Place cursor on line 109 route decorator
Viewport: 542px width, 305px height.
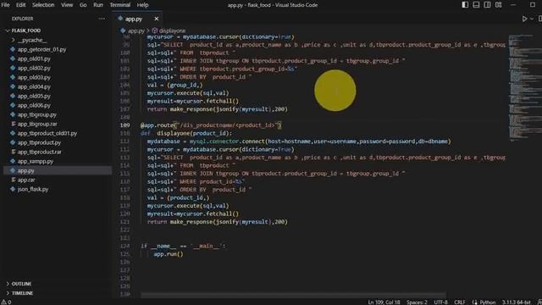pos(211,125)
